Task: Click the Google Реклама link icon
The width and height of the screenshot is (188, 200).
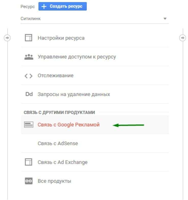Action: [29, 125]
